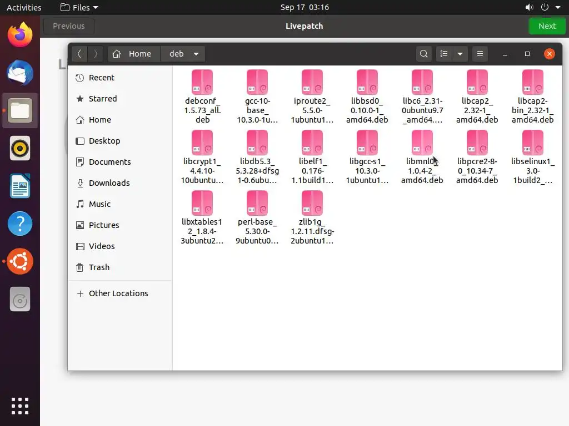Select the libcap2-bin_2.32-1_amd64.deb icon

533,82
